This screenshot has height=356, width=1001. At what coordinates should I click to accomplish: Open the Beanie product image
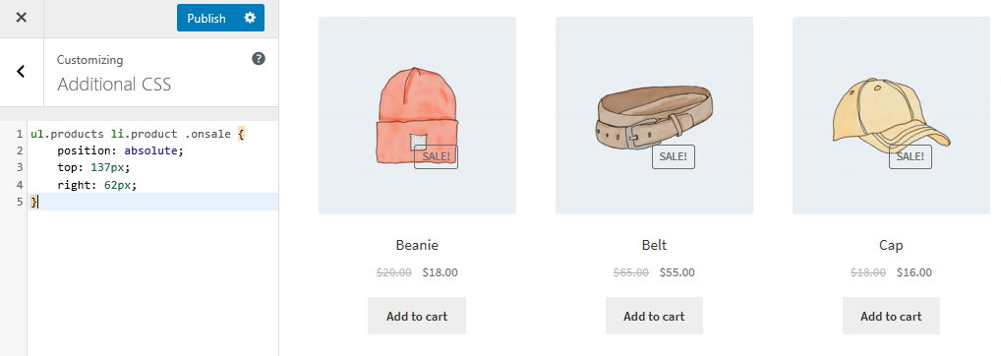pos(418,115)
